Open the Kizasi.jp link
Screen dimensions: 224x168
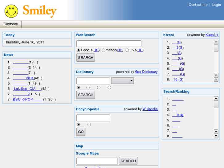pyautogui.click(x=212, y=35)
